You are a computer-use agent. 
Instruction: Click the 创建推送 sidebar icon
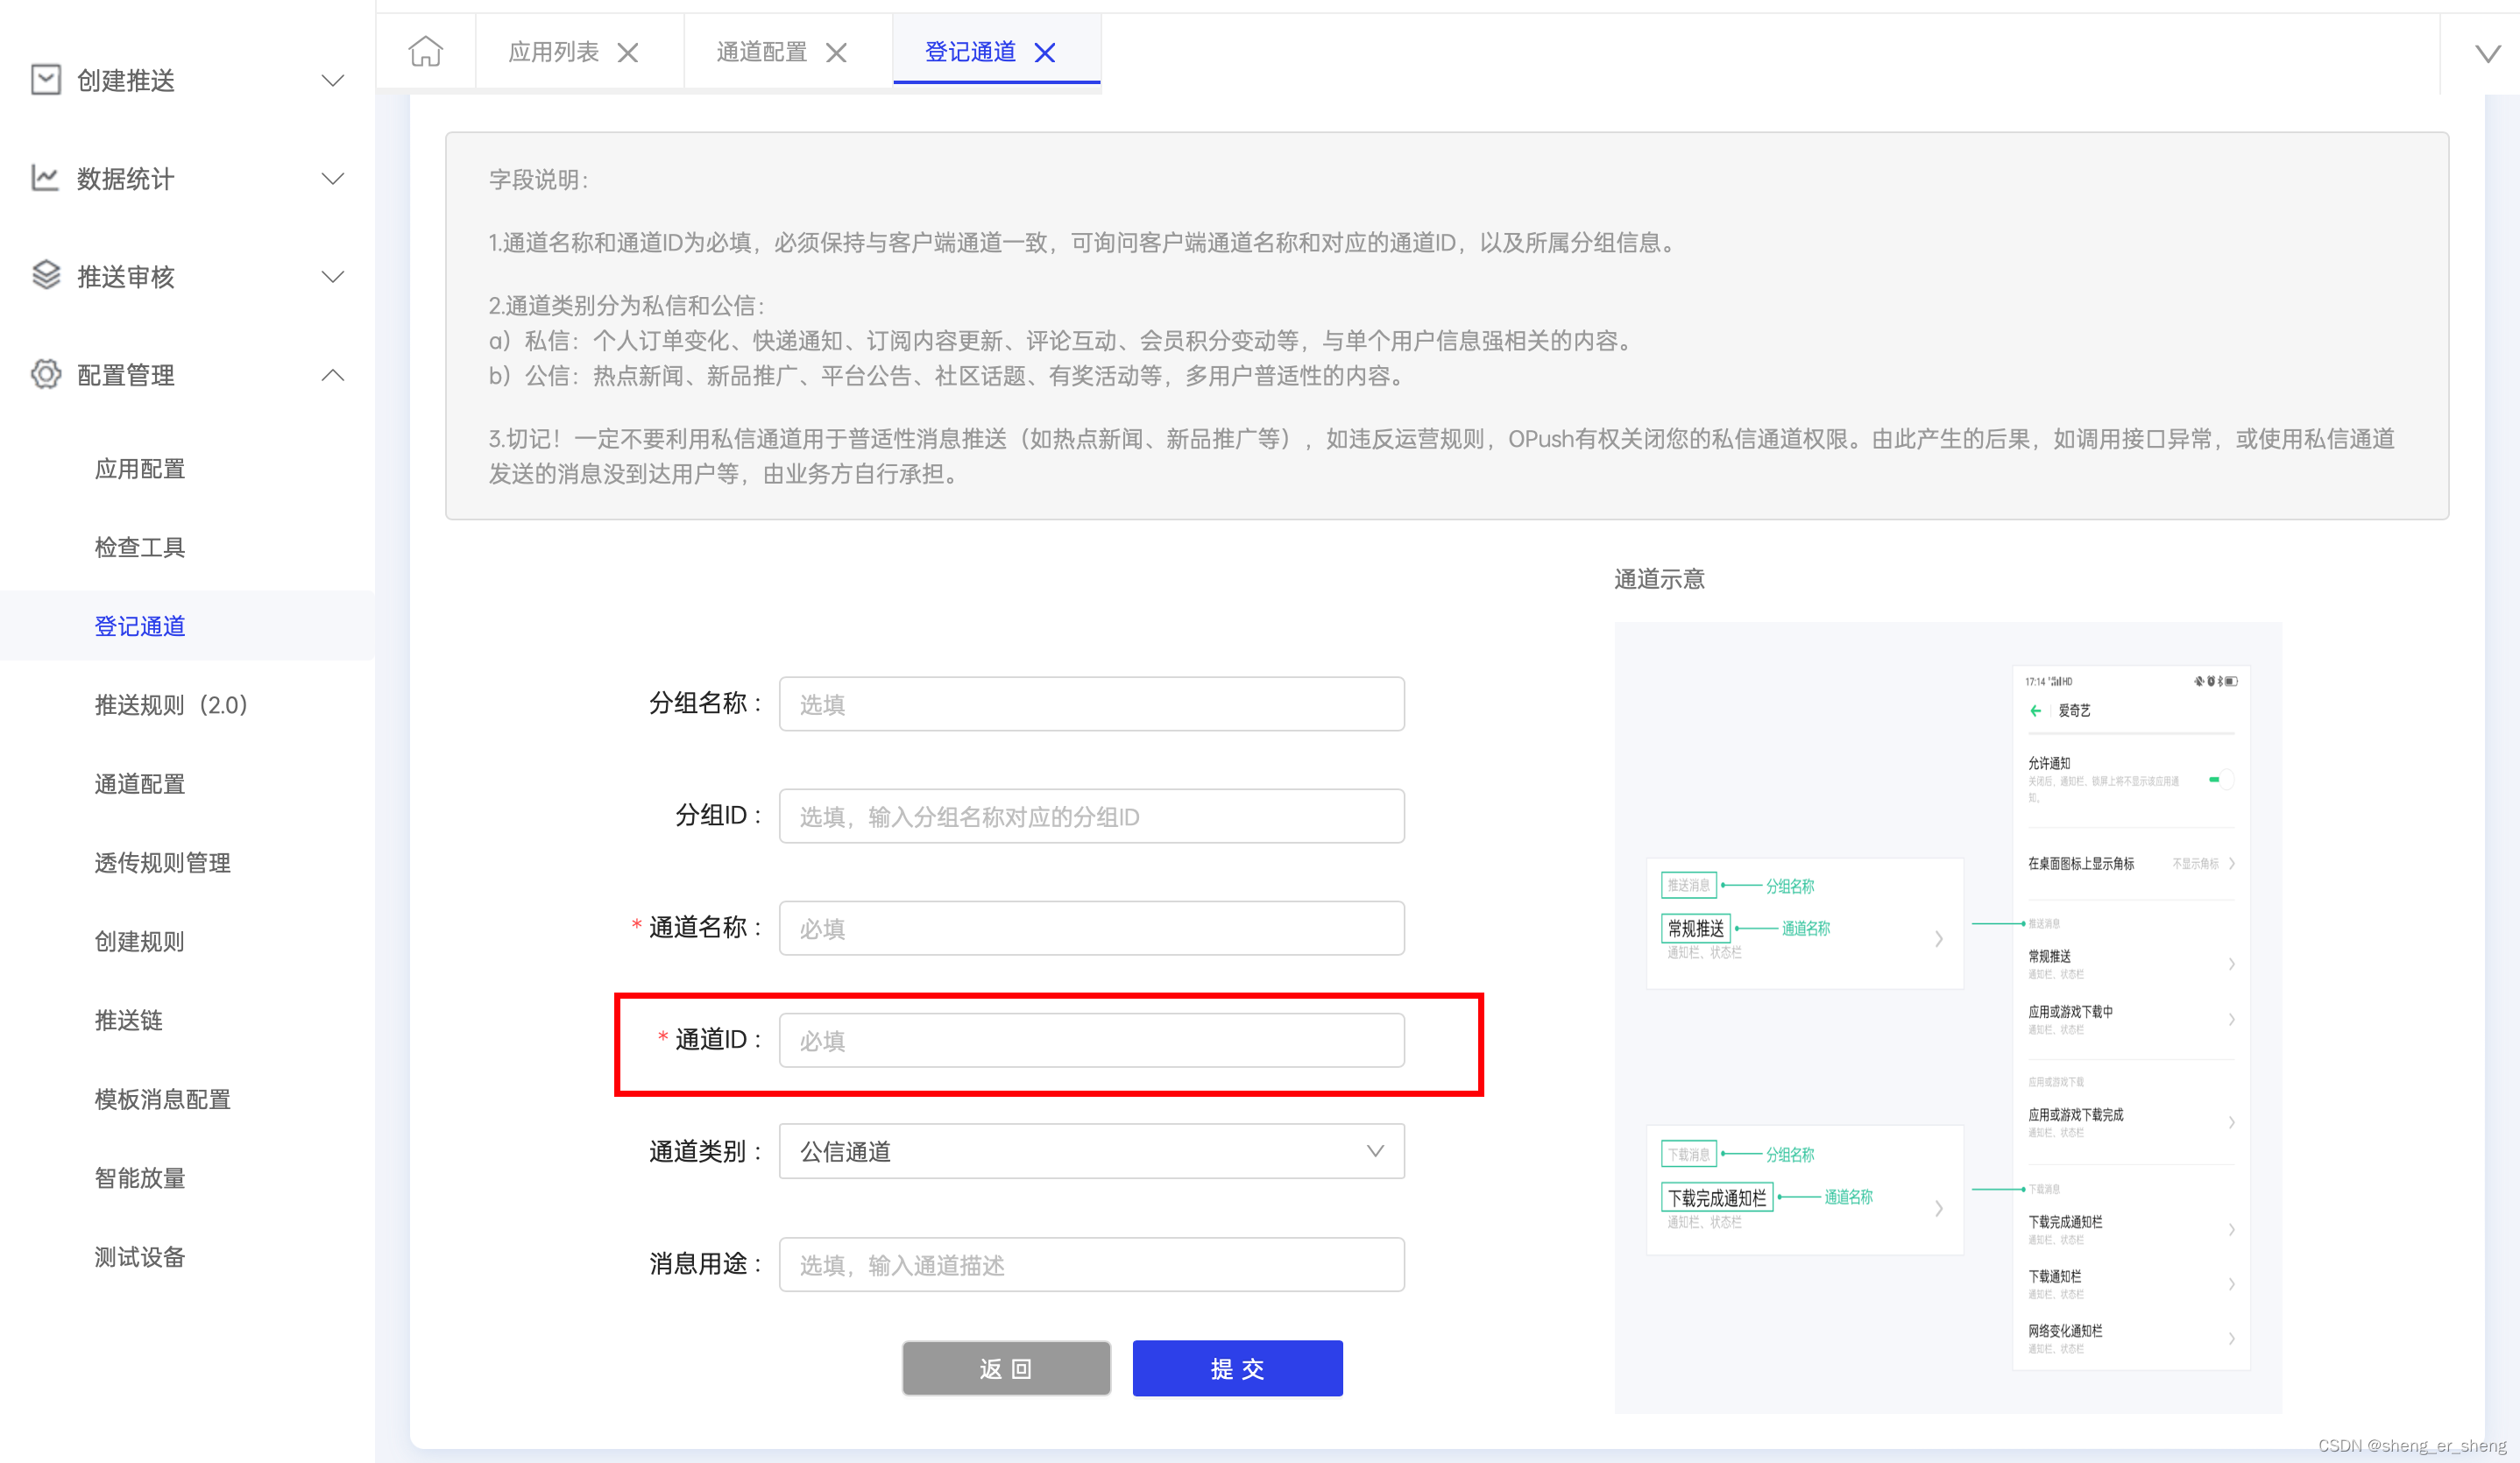point(45,80)
